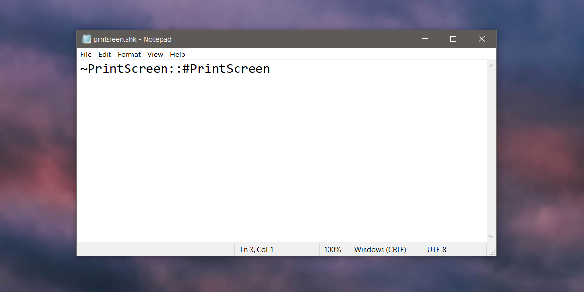
Task: Click the Notepad icon in the title bar
Action: pos(86,39)
